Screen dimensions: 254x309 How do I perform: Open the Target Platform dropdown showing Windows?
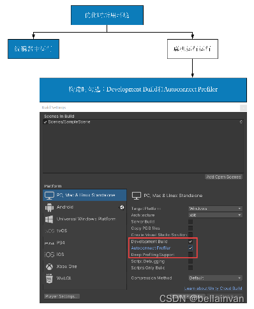pos(215,209)
